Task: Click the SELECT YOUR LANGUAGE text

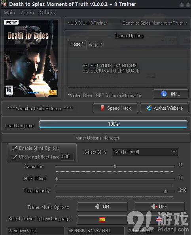Action: 110,66
